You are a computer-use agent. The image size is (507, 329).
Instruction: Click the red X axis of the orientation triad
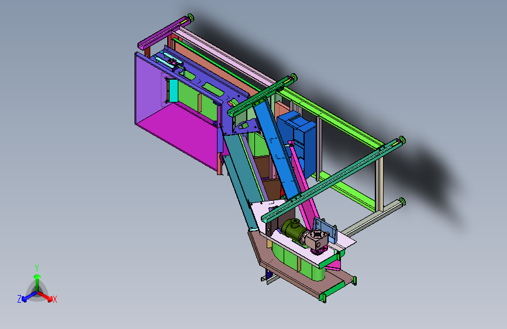45,296
